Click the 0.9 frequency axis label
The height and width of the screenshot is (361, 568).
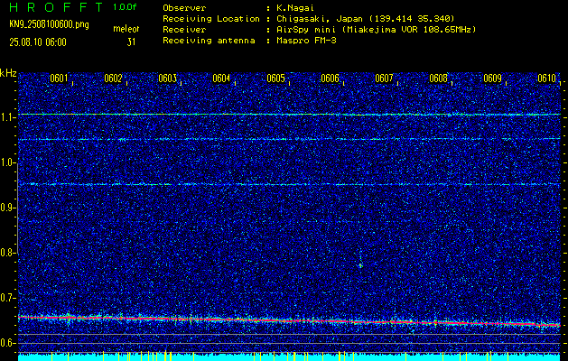tap(8, 208)
